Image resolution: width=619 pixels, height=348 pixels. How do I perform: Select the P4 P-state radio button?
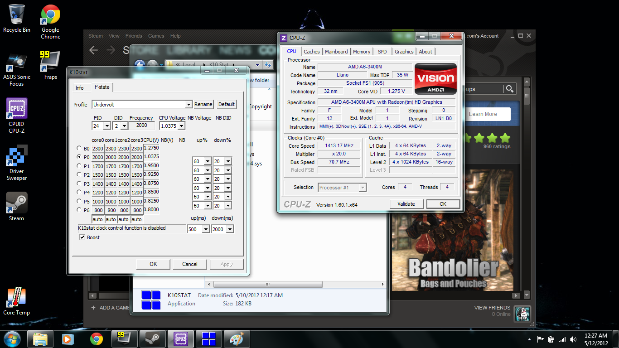pyautogui.click(x=80, y=192)
